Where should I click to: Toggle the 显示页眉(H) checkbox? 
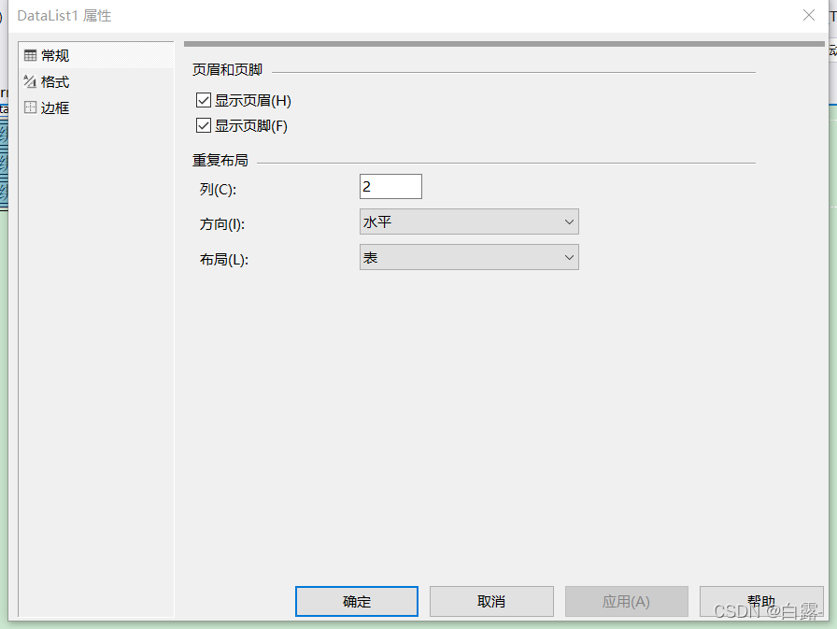pos(204,100)
